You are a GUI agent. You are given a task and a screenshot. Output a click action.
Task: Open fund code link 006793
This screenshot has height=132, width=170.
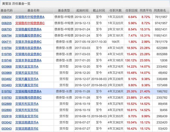7,29
